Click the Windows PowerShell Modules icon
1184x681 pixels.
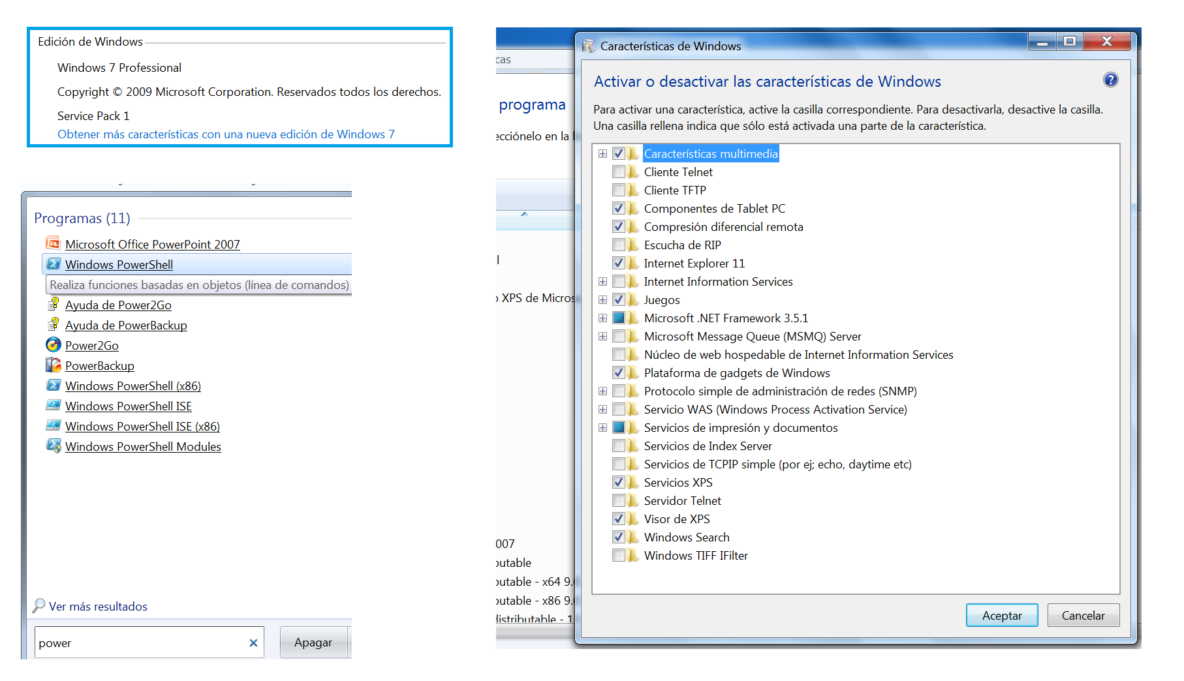54,446
